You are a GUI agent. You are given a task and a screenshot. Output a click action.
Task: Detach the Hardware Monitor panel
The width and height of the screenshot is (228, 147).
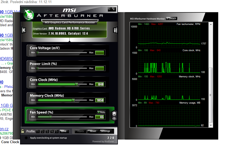(172, 19)
